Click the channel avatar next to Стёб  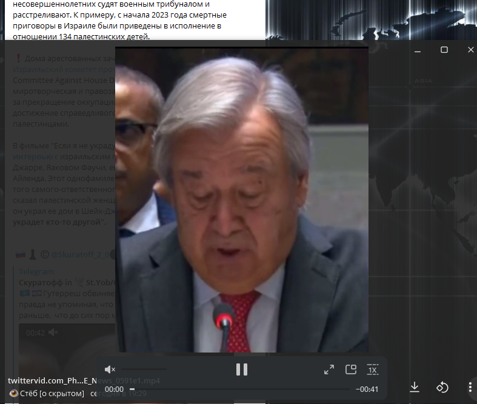(x=13, y=393)
